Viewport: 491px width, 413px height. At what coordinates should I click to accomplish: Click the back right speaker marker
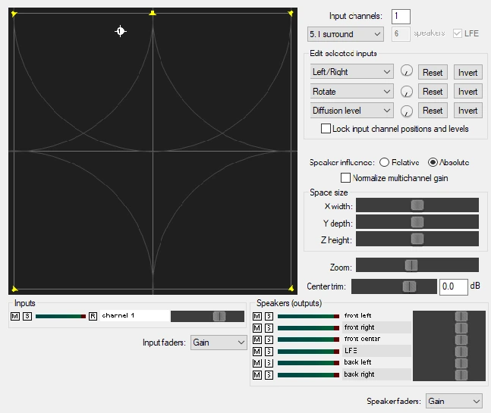point(291,288)
